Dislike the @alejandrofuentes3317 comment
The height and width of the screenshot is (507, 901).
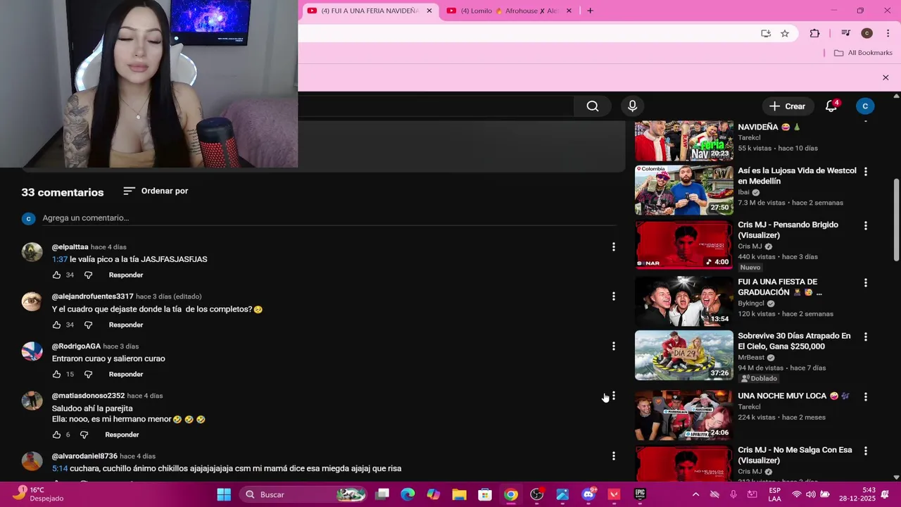pos(88,325)
